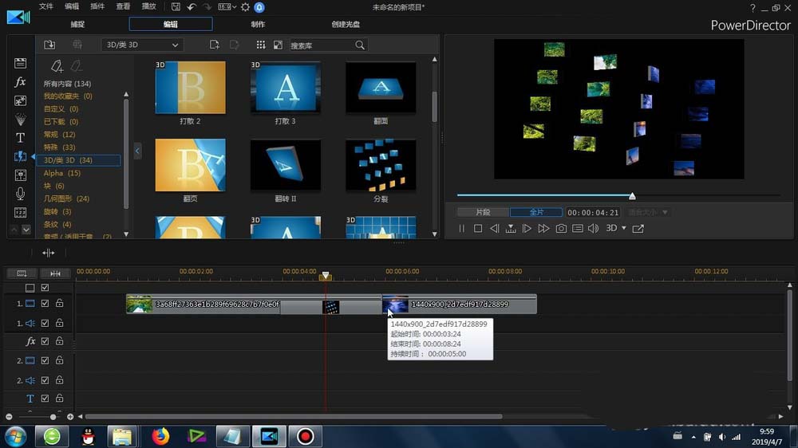Click the search magnifier icon
Image resolution: width=798 pixels, height=448 pixels.
[x=360, y=45]
